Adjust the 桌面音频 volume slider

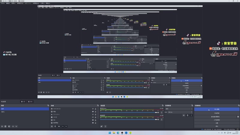[129, 119]
